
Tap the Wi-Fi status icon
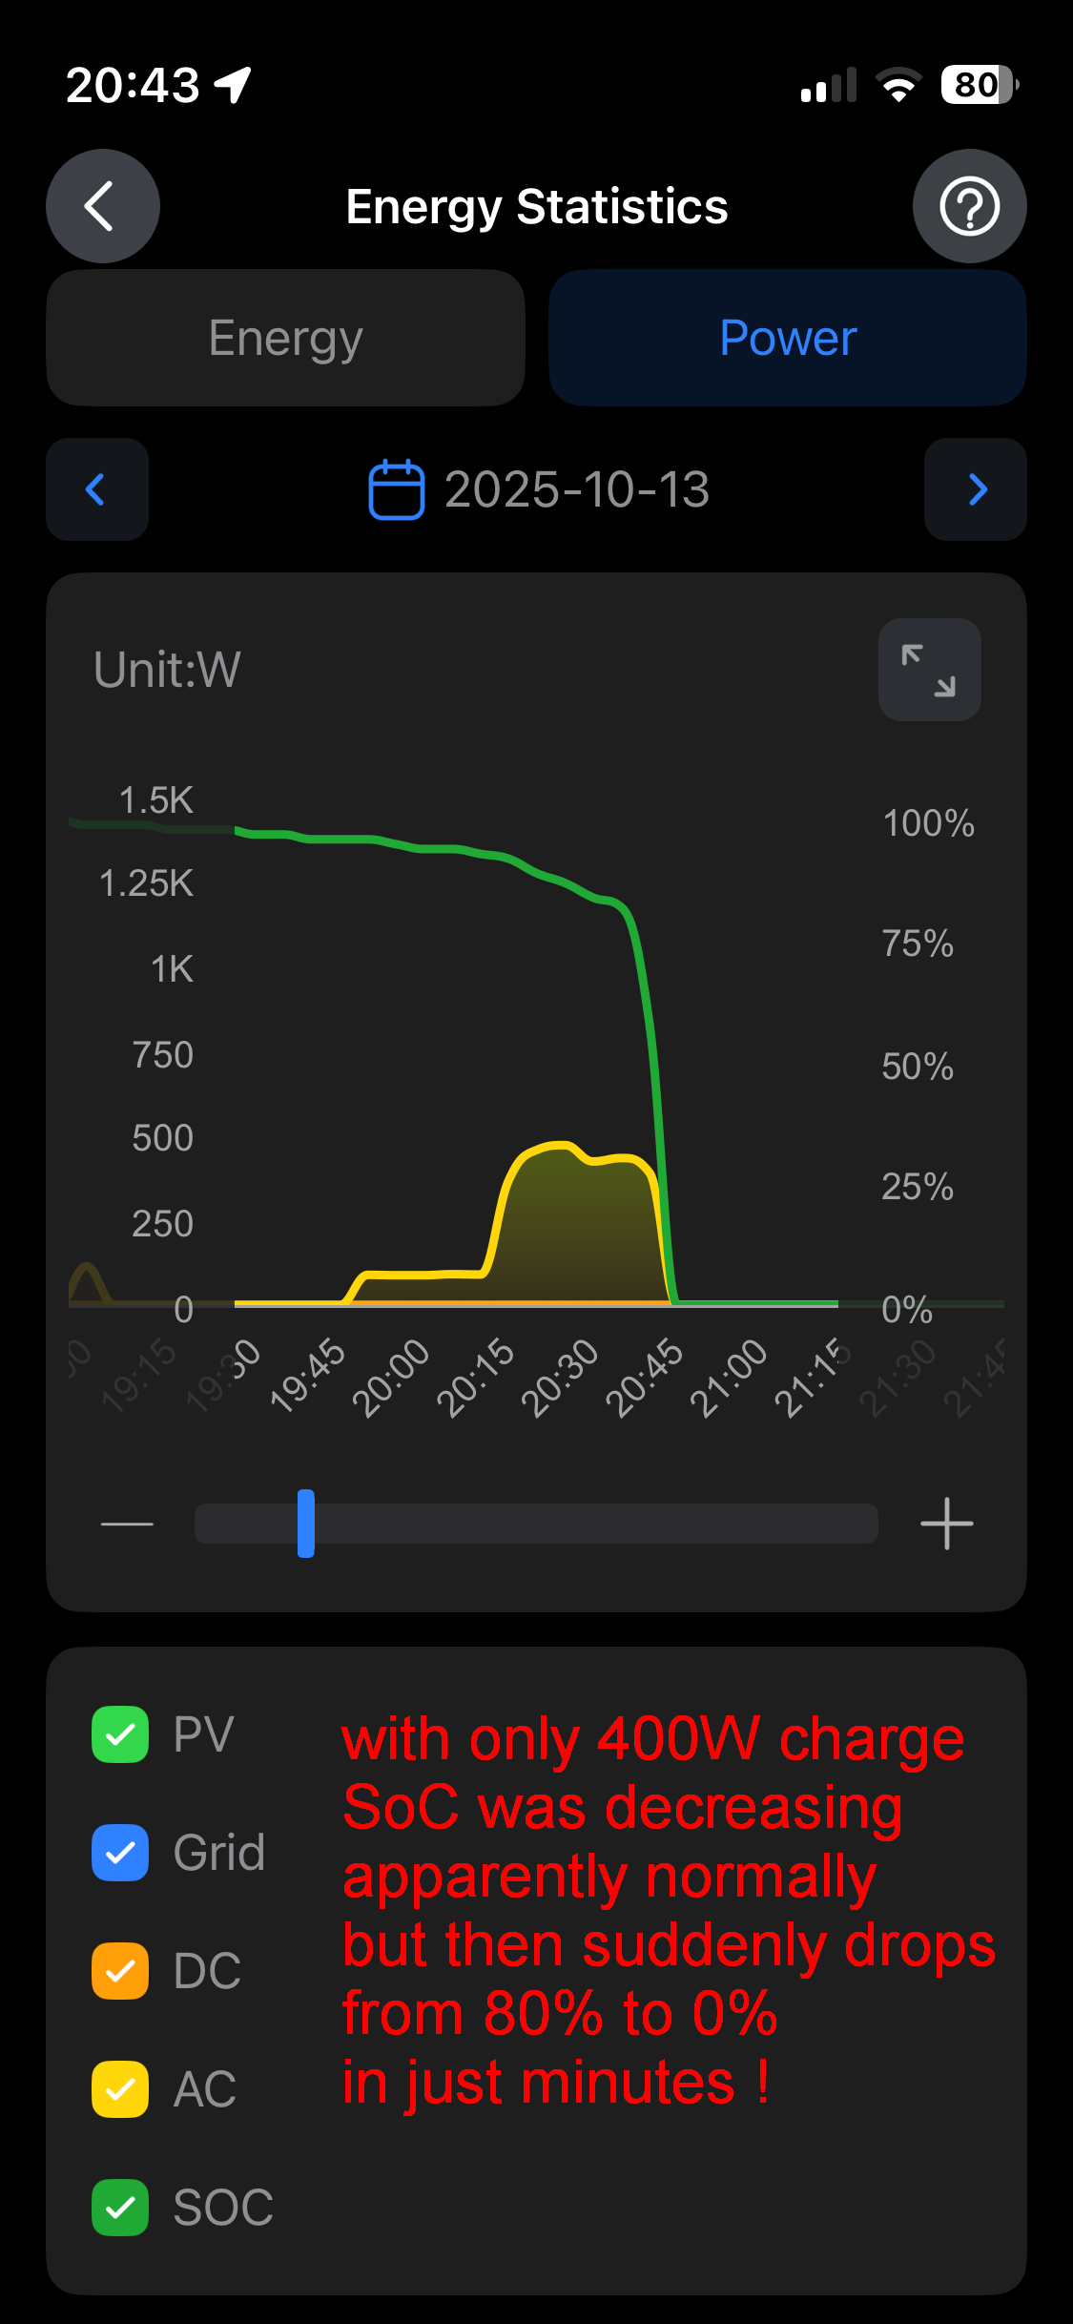point(898,86)
